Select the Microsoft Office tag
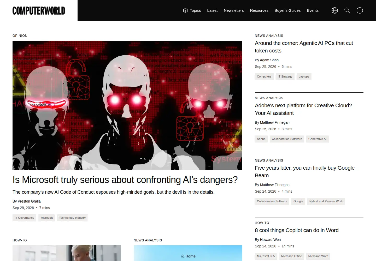The image size is (376, 261). point(291,256)
